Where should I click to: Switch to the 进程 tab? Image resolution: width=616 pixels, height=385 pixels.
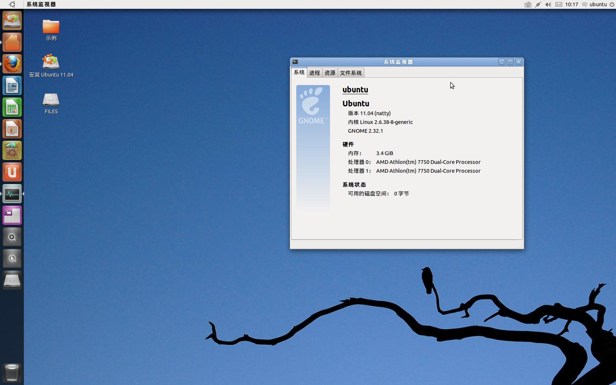(314, 73)
